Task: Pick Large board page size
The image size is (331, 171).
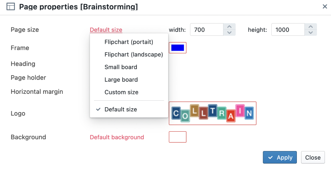Action: point(121,80)
